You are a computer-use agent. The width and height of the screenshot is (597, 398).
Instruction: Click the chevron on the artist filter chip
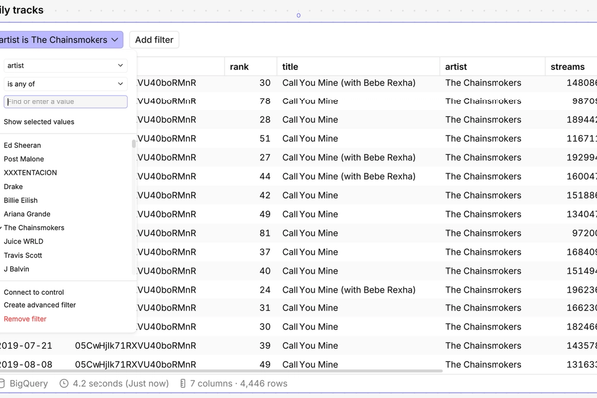[x=115, y=40]
